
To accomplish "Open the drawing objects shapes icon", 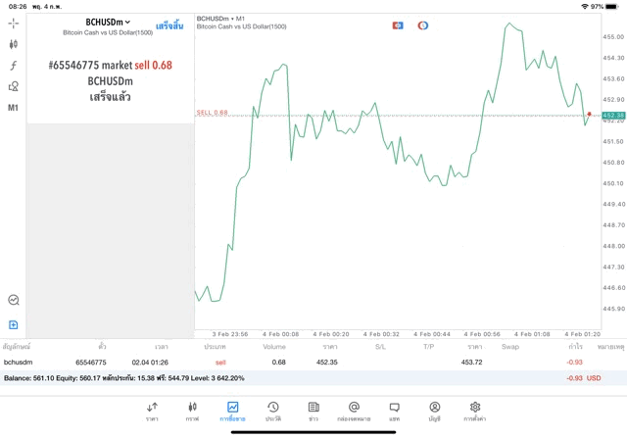I will (13, 86).
